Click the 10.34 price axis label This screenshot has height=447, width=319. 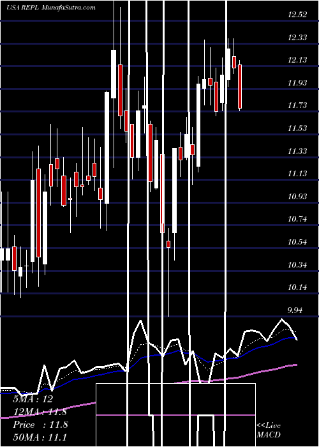click(297, 265)
